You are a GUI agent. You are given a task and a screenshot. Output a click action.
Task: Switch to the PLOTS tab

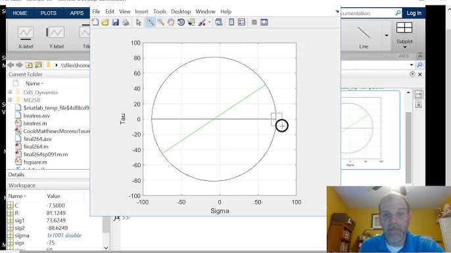click(49, 13)
